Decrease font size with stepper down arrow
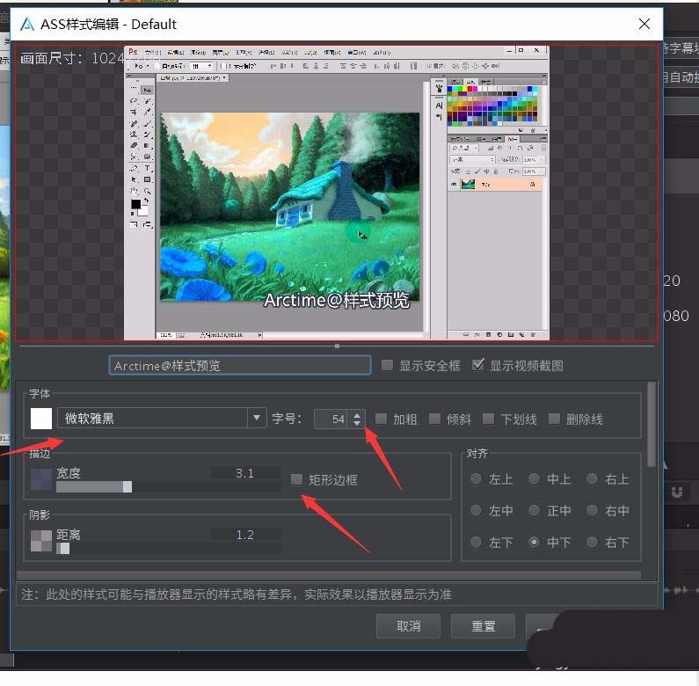 tap(357, 423)
